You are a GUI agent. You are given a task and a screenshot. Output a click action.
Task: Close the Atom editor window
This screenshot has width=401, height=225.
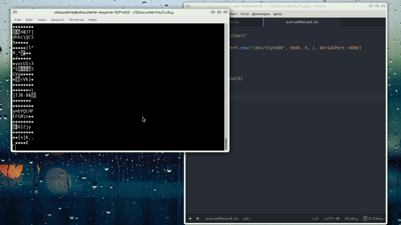(x=383, y=6)
